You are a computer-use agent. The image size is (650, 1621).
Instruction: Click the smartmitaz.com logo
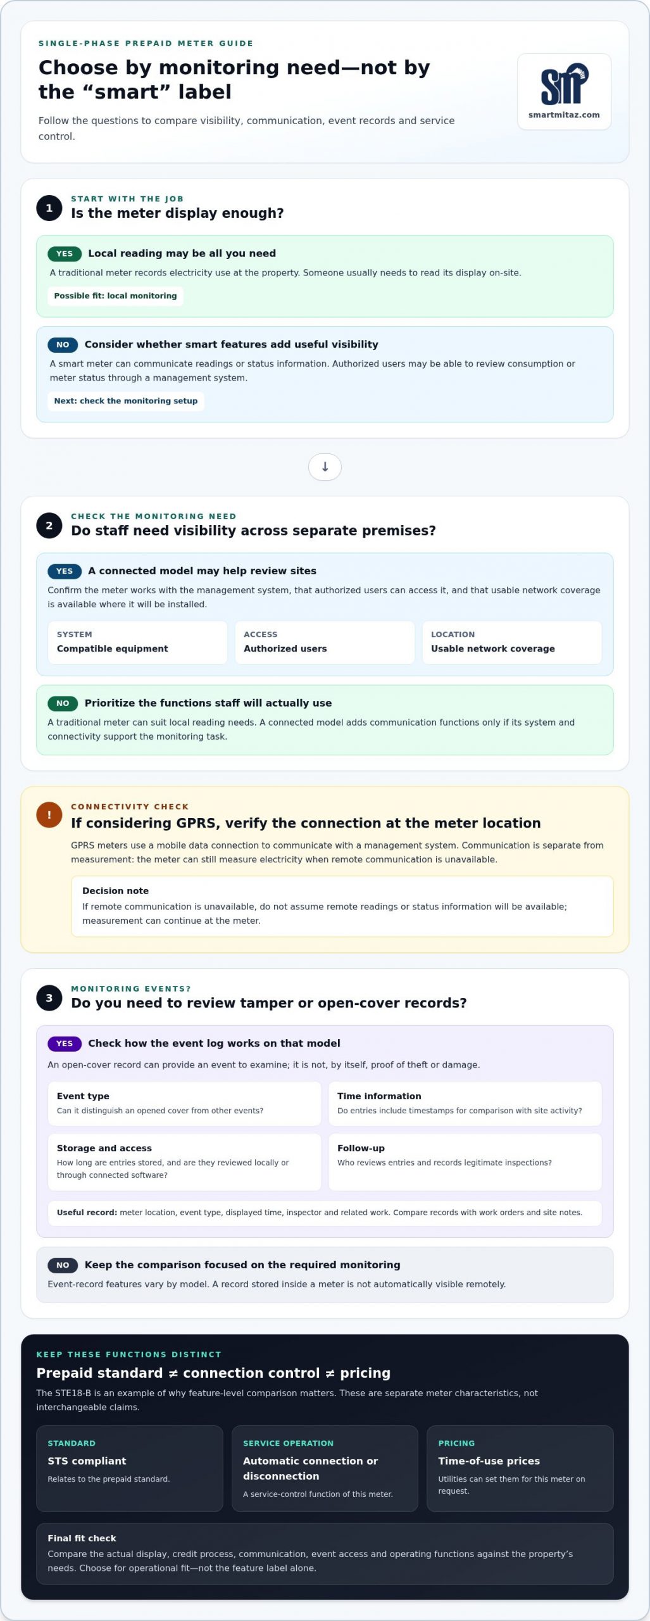tap(564, 92)
